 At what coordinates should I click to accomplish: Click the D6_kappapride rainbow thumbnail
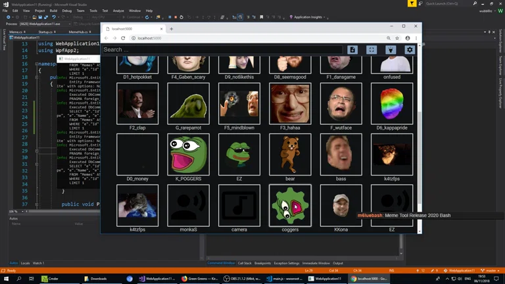(392, 104)
